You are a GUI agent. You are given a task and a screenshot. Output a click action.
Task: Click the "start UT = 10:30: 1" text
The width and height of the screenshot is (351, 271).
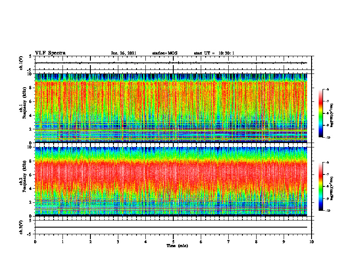click(x=214, y=53)
